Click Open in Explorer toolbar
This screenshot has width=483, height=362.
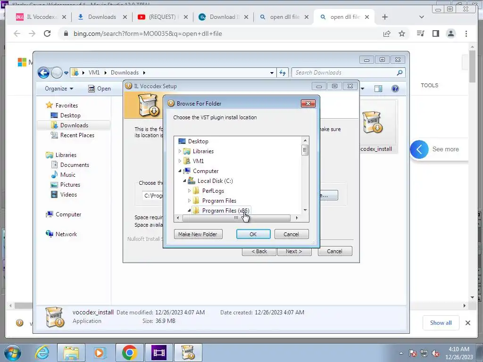pos(100,89)
